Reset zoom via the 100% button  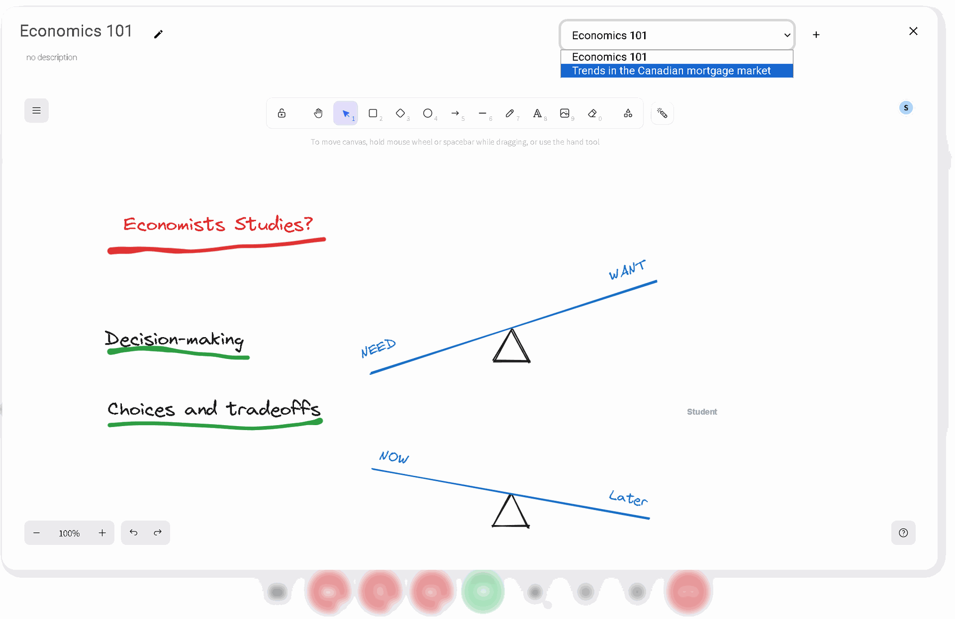69,533
